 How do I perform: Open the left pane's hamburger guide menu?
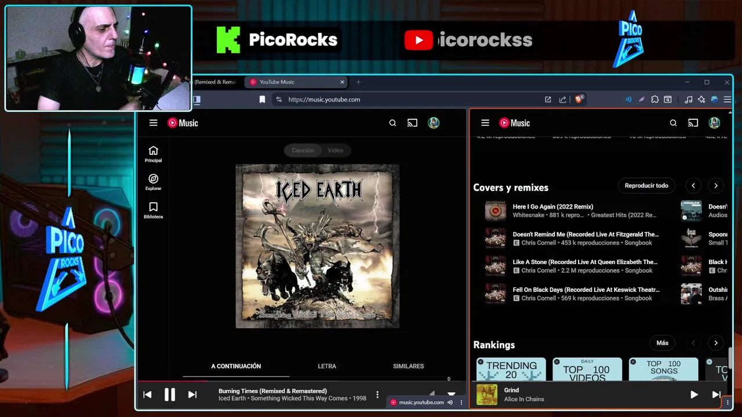point(153,123)
